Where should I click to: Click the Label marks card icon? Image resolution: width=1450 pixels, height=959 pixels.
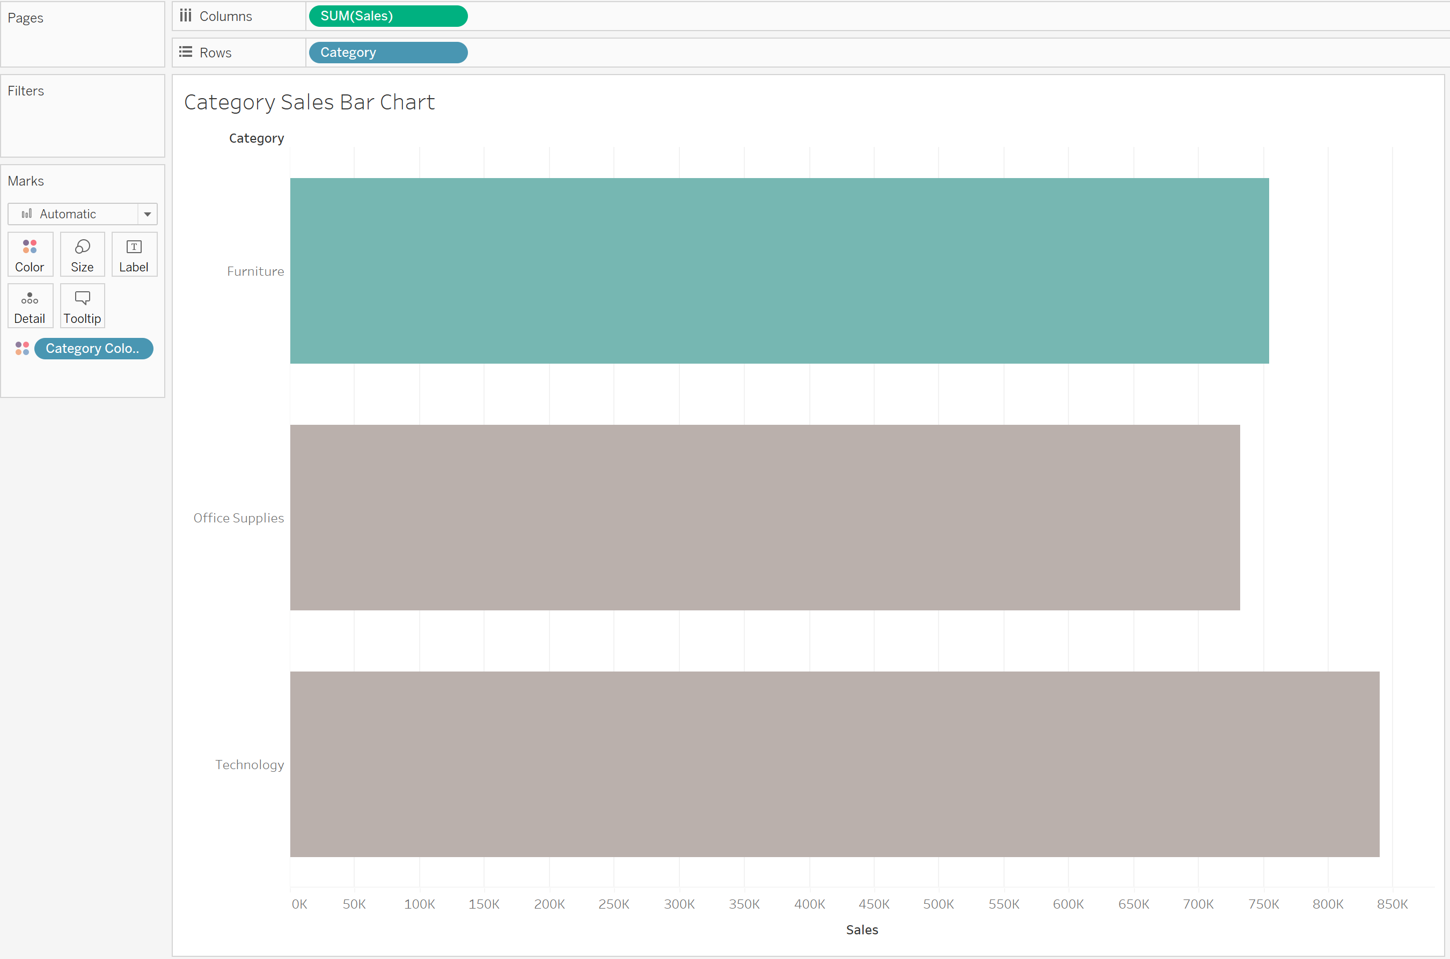point(134,247)
